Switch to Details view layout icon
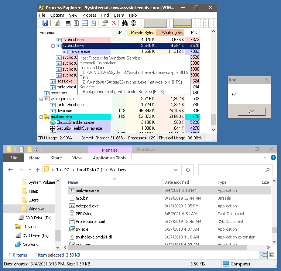The width and height of the screenshot is (281, 271). pyautogui.click(x=264, y=255)
